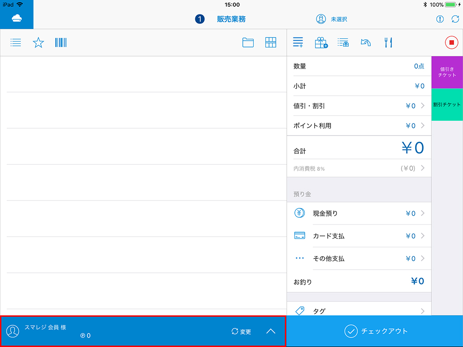This screenshot has width=463, height=347.
Task: Tap the お釣り ¥0 amount
Action: pos(417,281)
